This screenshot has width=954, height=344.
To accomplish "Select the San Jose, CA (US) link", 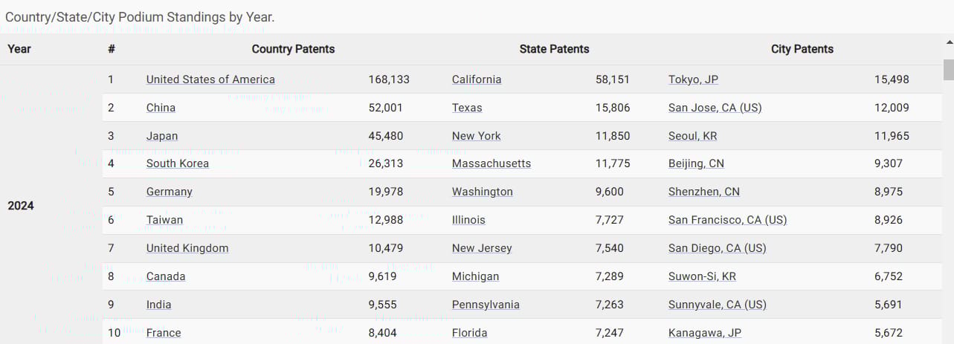I will [x=715, y=108].
